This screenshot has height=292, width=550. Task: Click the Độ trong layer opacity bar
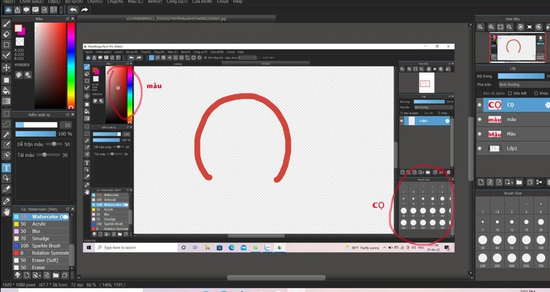521,76
